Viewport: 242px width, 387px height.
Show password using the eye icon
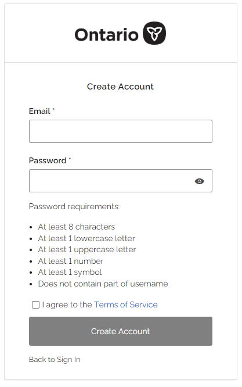tap(200, 181)
